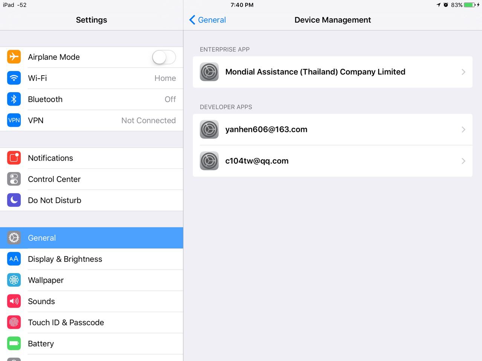
Task: Open Battery settings
Action: pyautogui.click(x=92, y=343)
